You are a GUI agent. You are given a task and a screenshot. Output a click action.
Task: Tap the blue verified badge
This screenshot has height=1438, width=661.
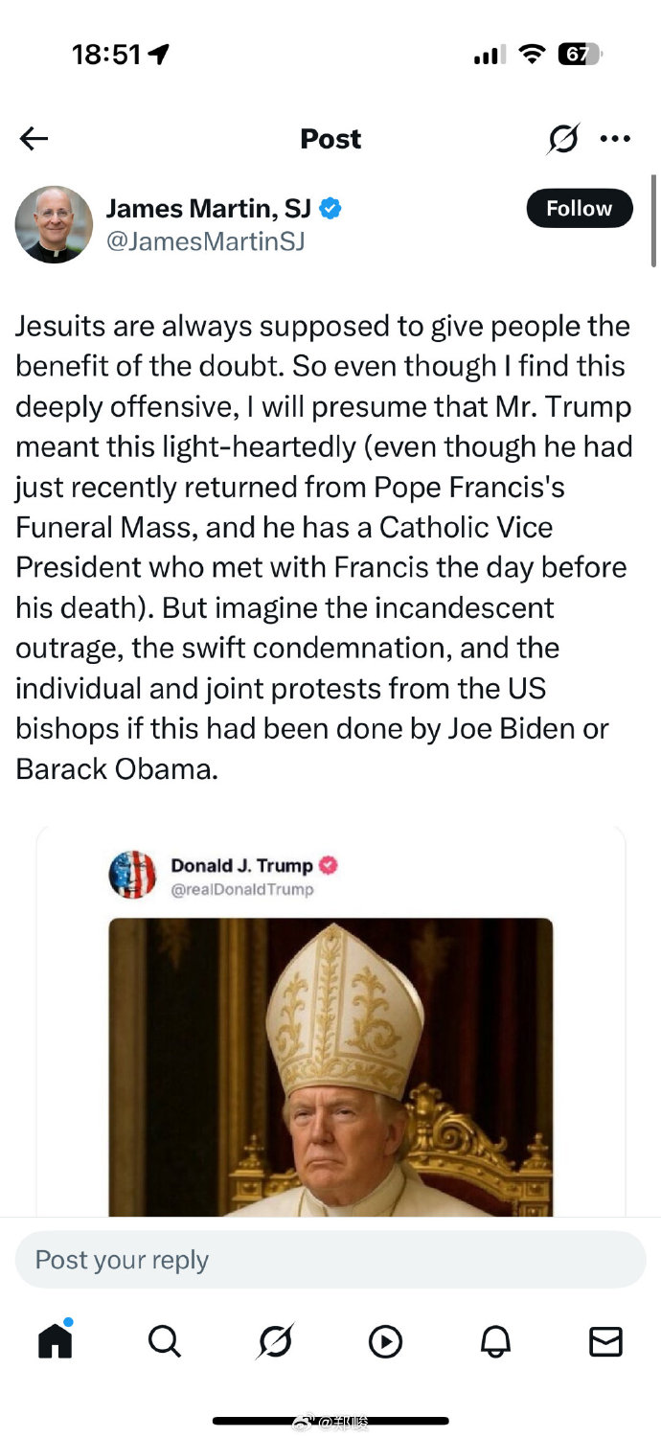point(330,208)
